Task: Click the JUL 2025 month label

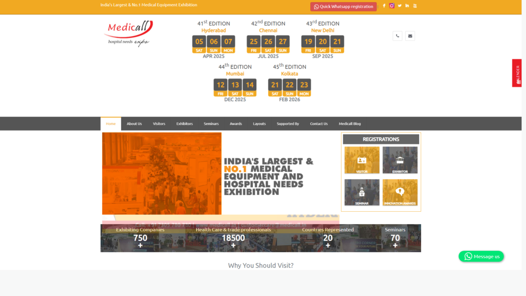Action: [268, 57]
